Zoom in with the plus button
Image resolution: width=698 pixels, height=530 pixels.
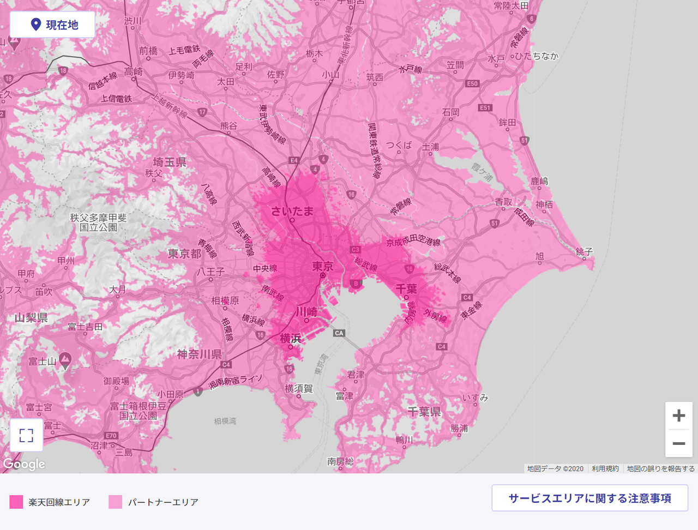click(678, 415)
